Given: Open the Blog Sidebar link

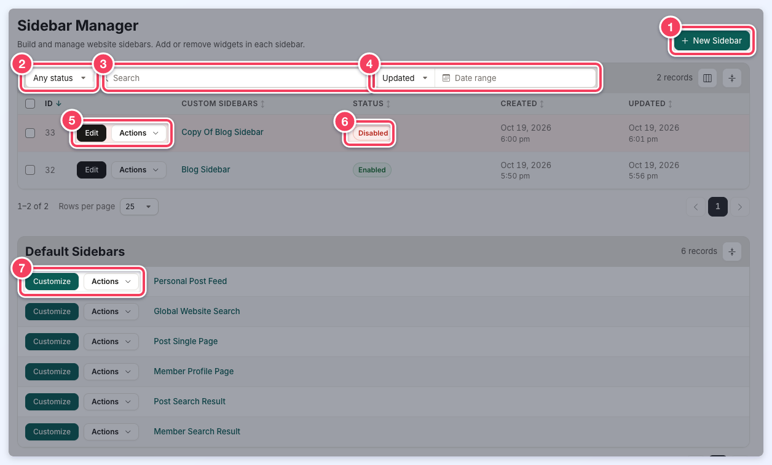Looking at the screenshot, I should coord(206,169).
